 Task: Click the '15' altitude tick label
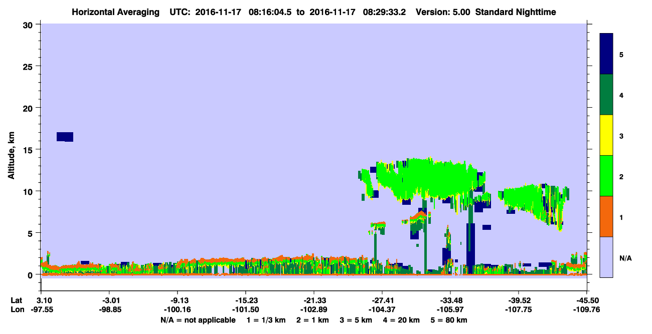[29, 150]
